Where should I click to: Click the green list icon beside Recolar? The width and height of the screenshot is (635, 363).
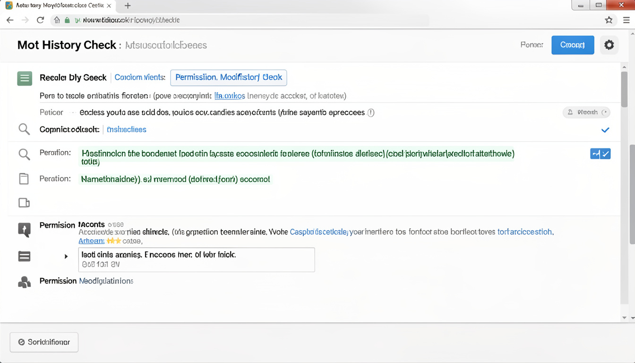click(25, 78)
